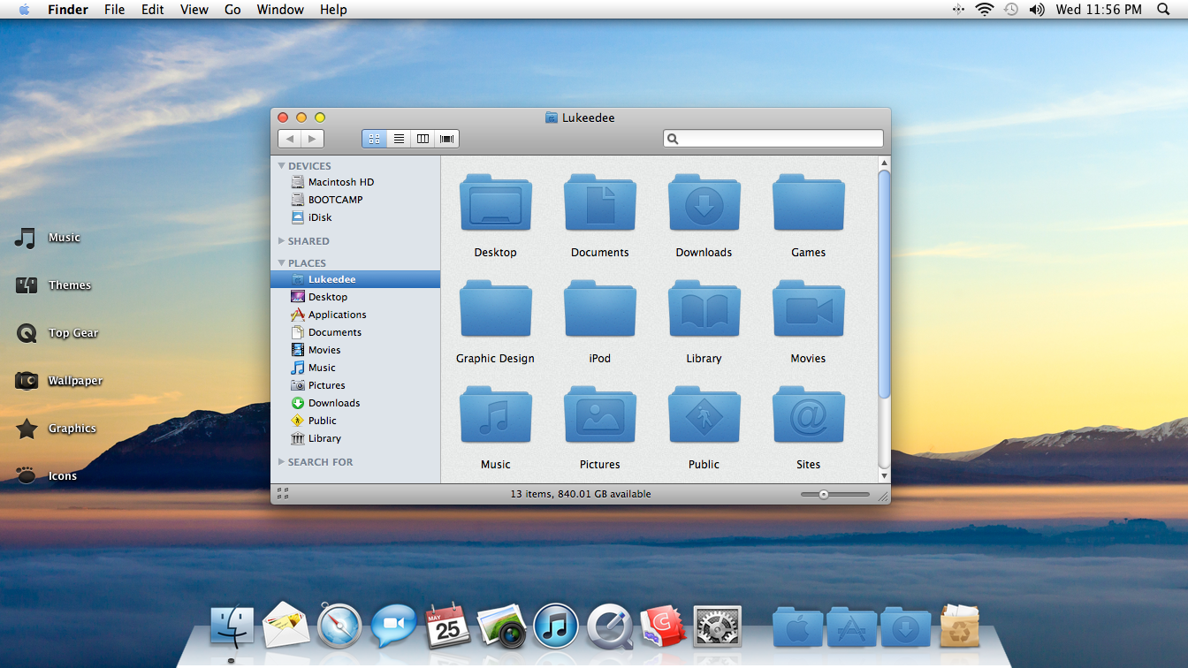This screenshot has height=668, width=1188.
Task: Switch to list view mode
Action: (x=399, y=139)
